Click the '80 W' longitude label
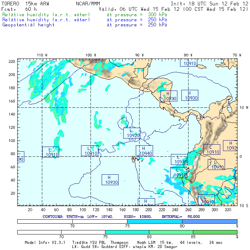 [x=188, y=55]
